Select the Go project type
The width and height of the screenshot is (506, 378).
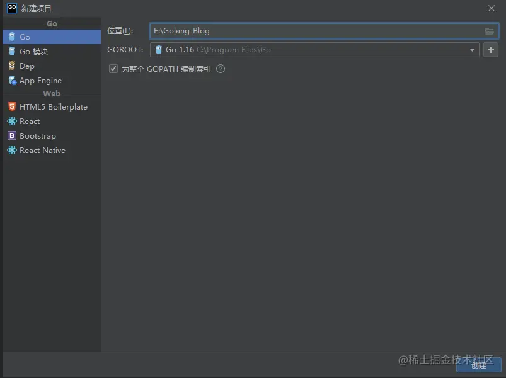[52, 37]
